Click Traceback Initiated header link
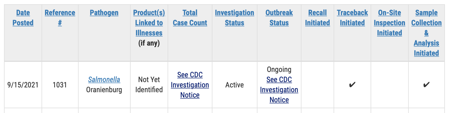450x113 pixels. tap(352, 18)
